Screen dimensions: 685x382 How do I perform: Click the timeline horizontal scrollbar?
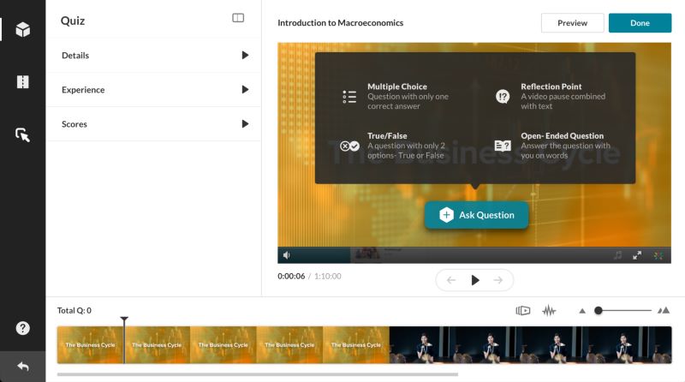258,374
